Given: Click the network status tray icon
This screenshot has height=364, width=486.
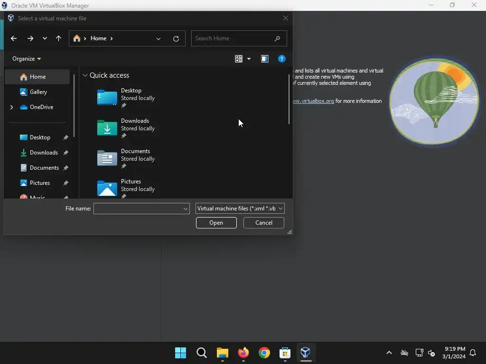Looking at the screenshot, I should click(419, 353).
